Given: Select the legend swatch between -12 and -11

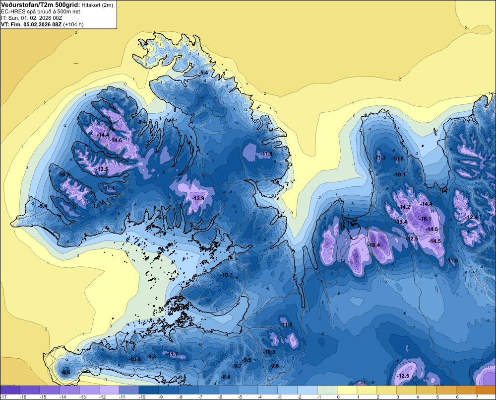Looking at the screenshot, I should click(x=109, y=390).
